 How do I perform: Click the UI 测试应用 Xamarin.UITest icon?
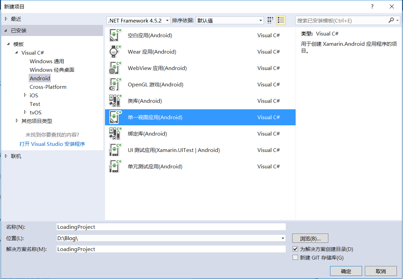click(x=115, y=150)
